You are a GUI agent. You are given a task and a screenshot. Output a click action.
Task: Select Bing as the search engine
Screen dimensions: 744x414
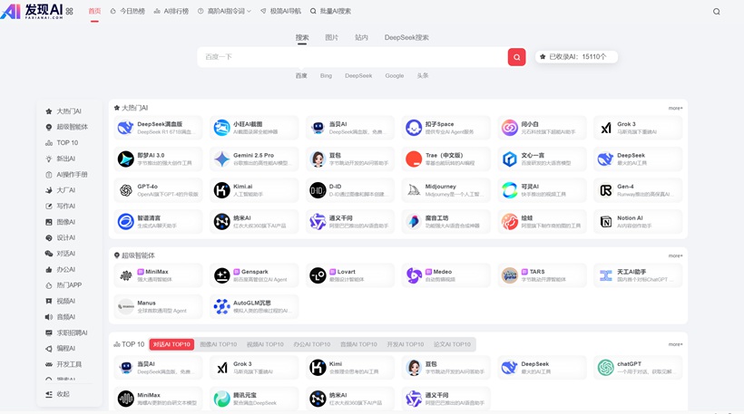pyautogui.click(x=326, y=76)
